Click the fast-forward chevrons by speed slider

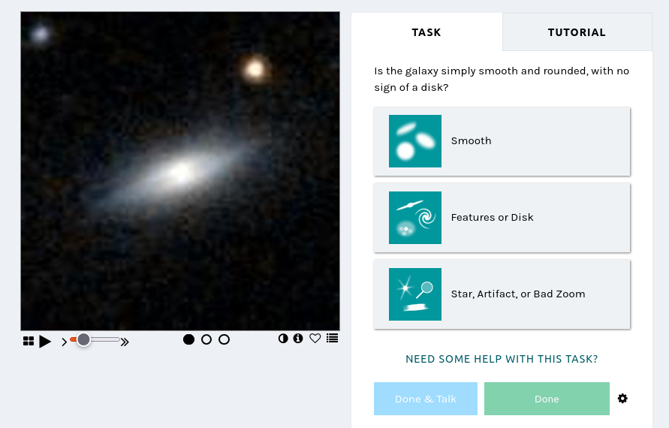point(125,342)
